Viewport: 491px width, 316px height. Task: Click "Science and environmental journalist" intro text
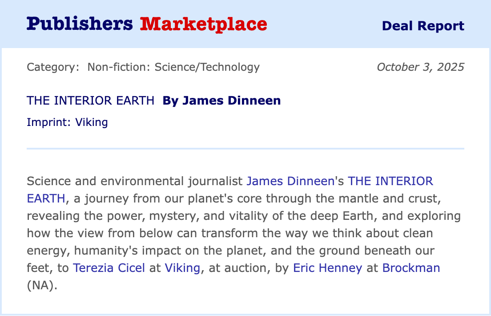click(135, 181)
